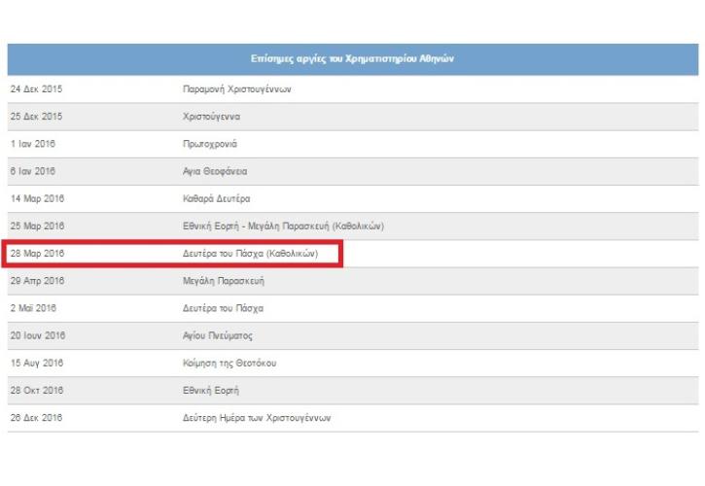Image resolution: width=705 pixels, height=486 pixels.
Task: Select the date '15 Αυγ 2016'
Action: 37,364
